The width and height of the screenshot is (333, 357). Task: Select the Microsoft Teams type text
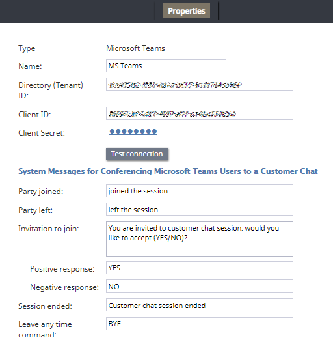(135, 48)
